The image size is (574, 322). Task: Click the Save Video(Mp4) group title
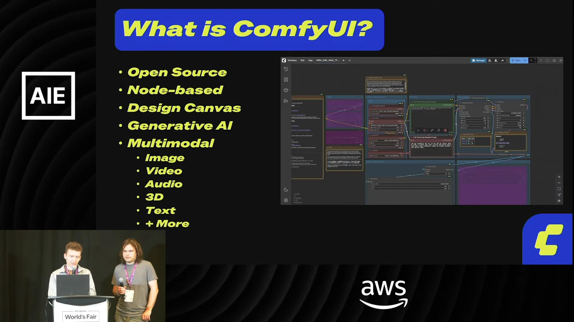point(375,161)
